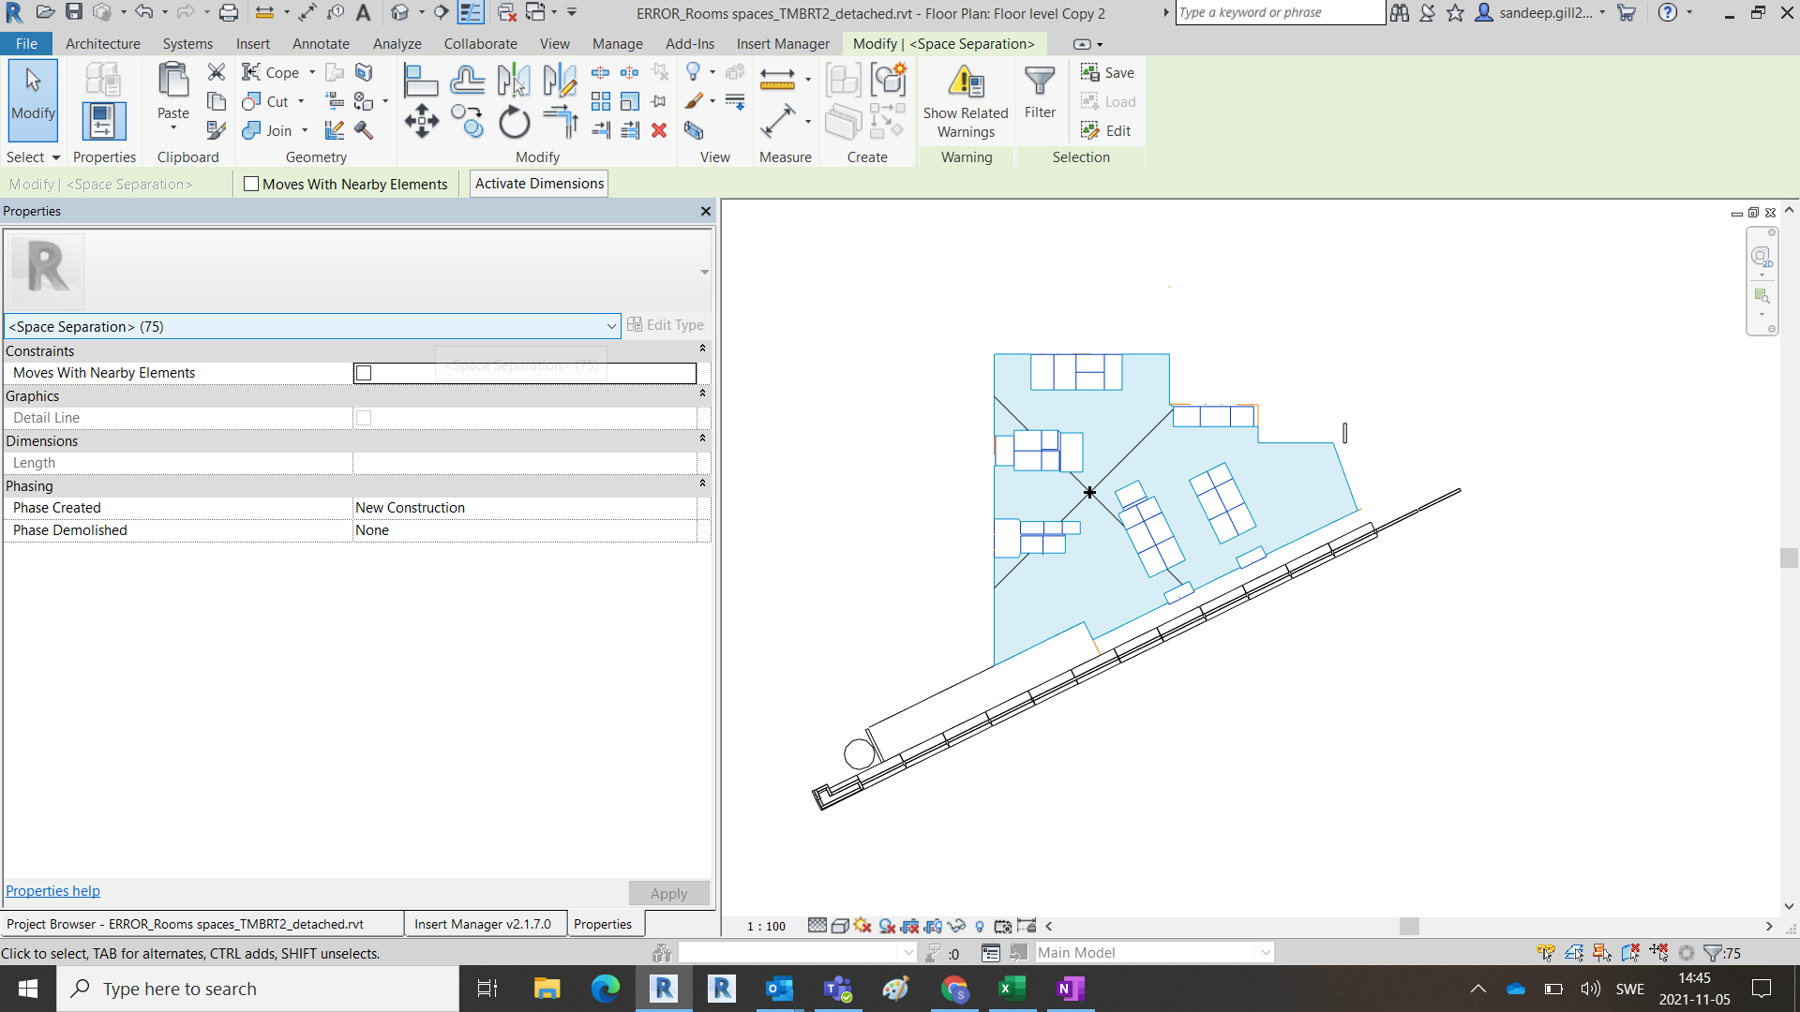
Task: Open the Insert Manager v2.1.7.0 tab
Action: tap(484, 924)
